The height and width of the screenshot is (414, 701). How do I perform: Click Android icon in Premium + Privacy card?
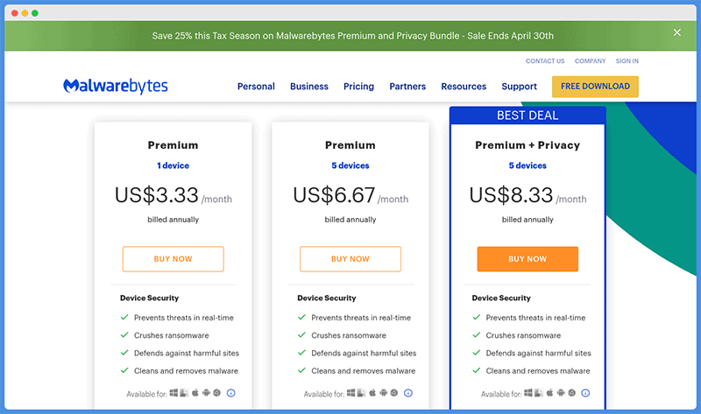(x=561, y=393)
